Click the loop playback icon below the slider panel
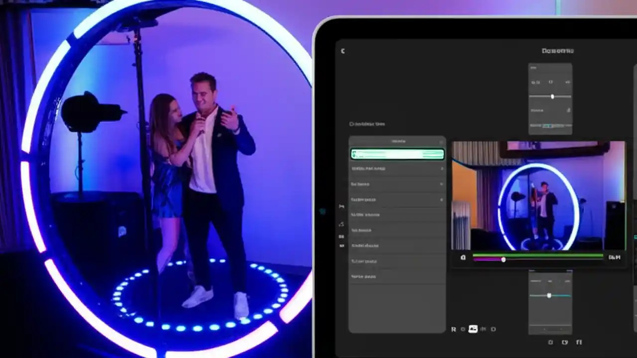Image resolution: width=637 pixels, height=358 pixels. 565,342
